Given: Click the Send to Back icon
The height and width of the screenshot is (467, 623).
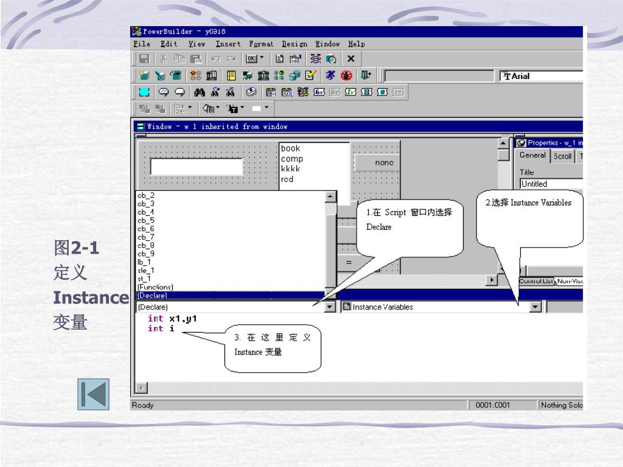Looking at the screenshot, I should pyautogui.click(x=160, y=108).
